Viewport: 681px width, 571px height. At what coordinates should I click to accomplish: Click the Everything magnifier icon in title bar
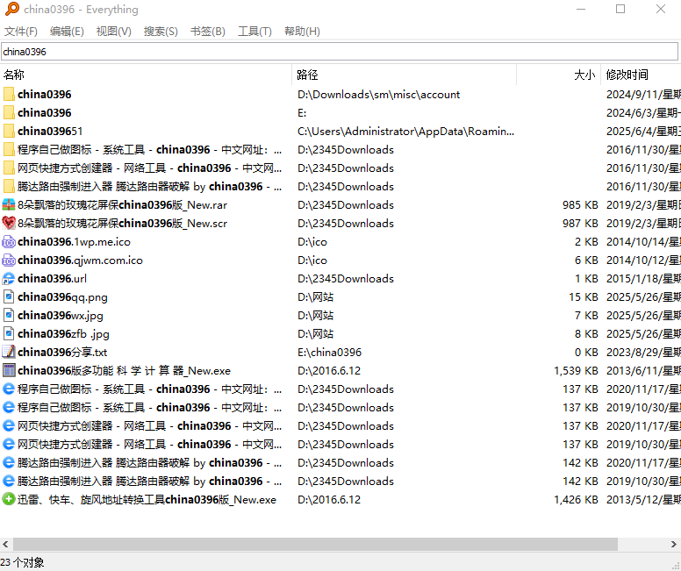[11, 10]
